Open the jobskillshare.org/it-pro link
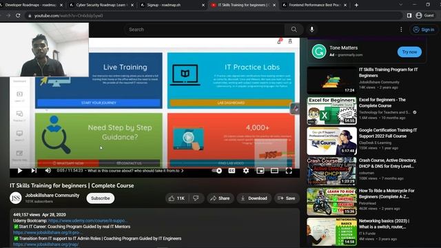The image size is (441, 248). pos(48,233)
